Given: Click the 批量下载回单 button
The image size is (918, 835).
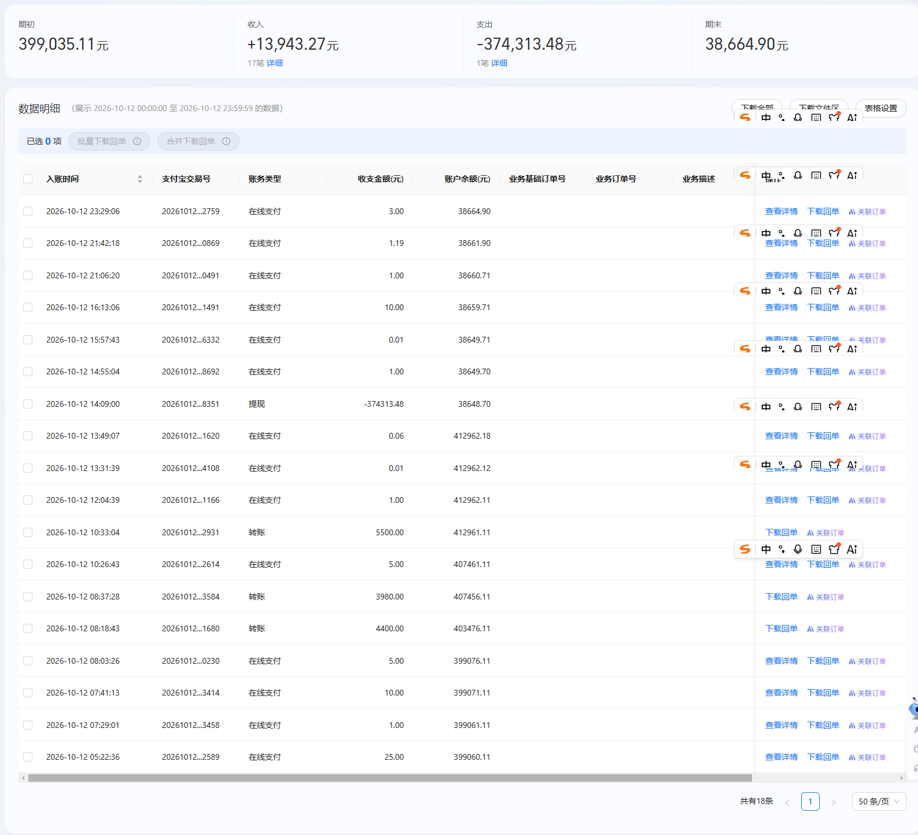Looking at the screenshot, I should pyautogui.click(x=109, y=141).
